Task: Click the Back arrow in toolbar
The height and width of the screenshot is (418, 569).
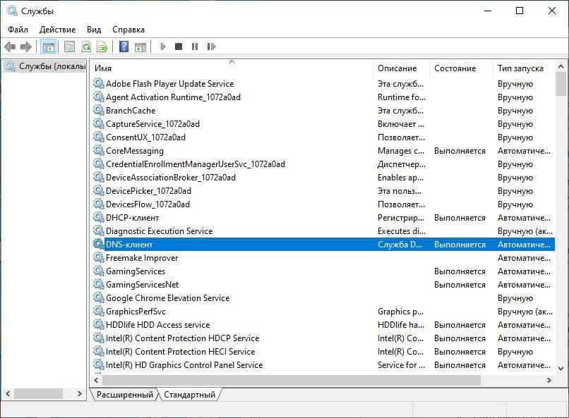Action: [x=10, y=47]
